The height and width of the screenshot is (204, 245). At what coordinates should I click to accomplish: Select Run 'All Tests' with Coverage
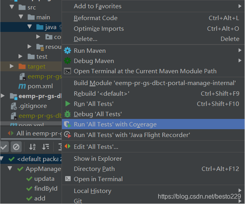point(153,124)
